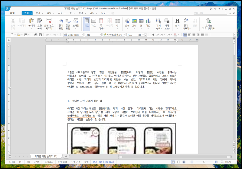The image size is (242, 169).
Task: Click the help question mark button
Action: tap(219, 9)
